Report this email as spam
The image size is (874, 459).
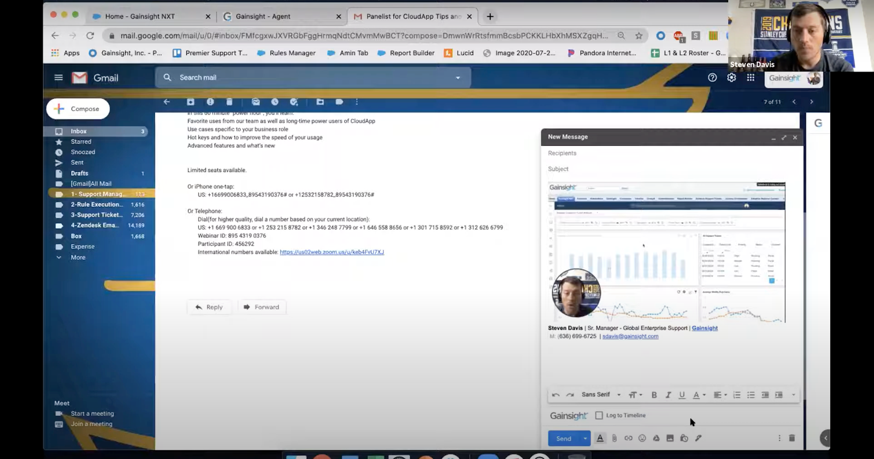(210, 102)
